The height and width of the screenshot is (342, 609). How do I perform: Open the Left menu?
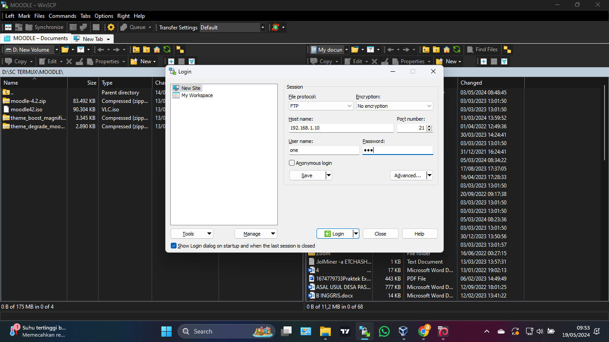(10, 16)
